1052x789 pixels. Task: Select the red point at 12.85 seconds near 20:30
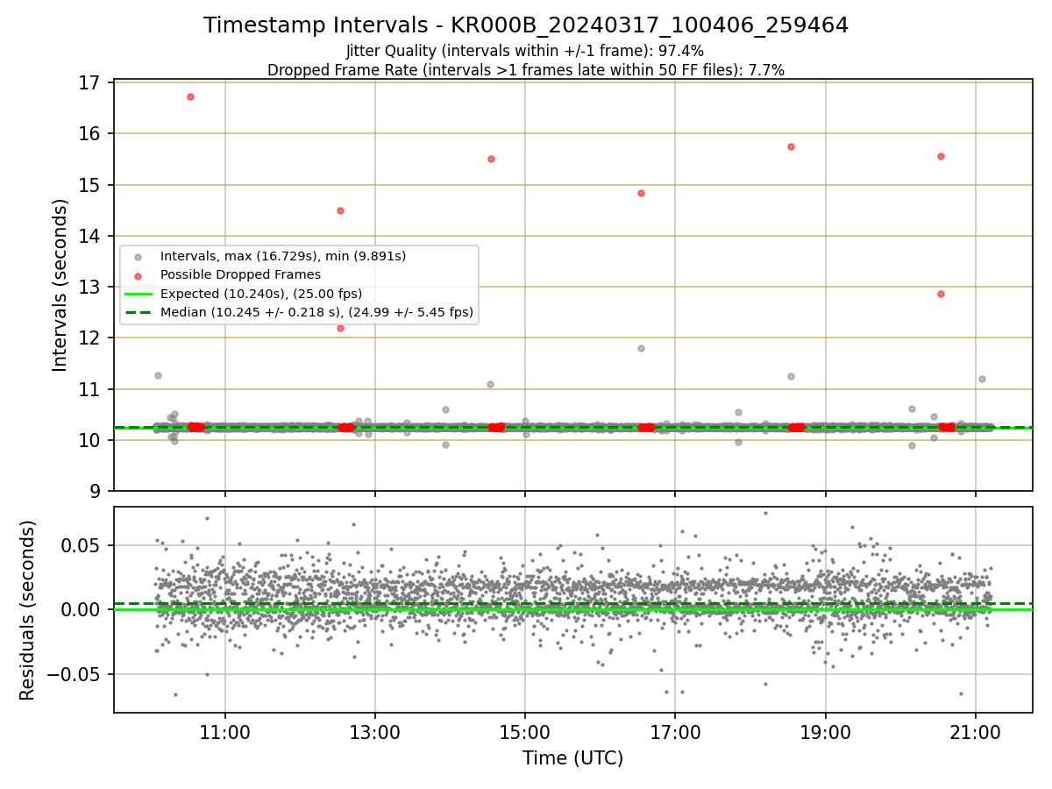[x=941, y=294]
